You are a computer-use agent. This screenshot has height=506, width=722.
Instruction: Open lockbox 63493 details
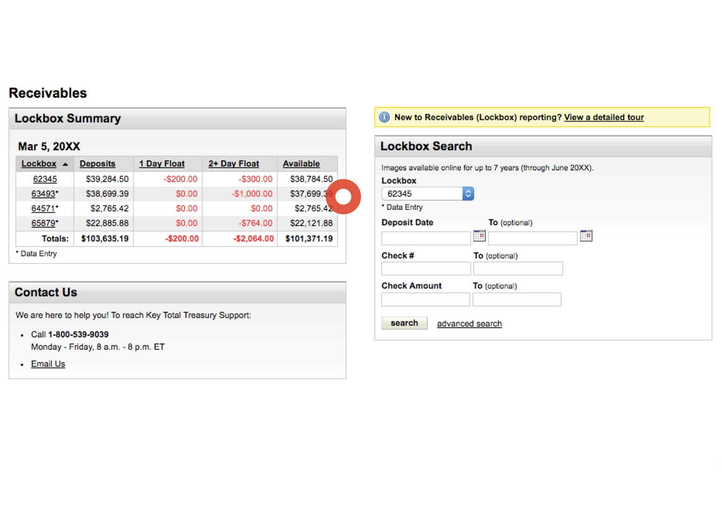point(43,194)
